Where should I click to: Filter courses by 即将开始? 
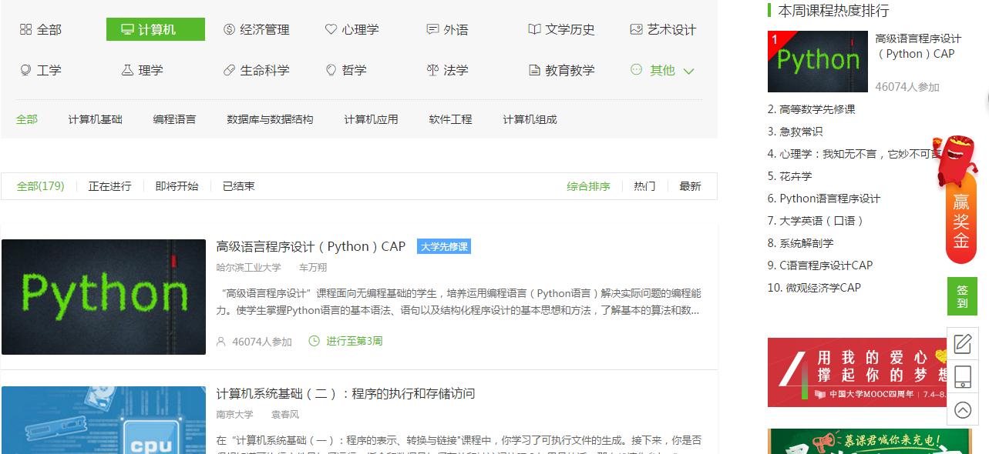(x=177, y=186)
